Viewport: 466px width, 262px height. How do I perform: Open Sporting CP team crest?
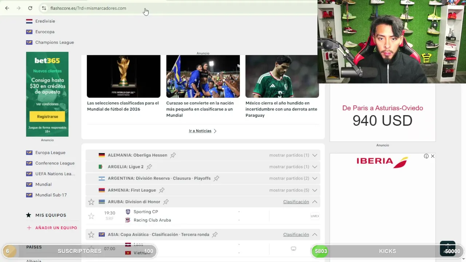tap(128, 211)
